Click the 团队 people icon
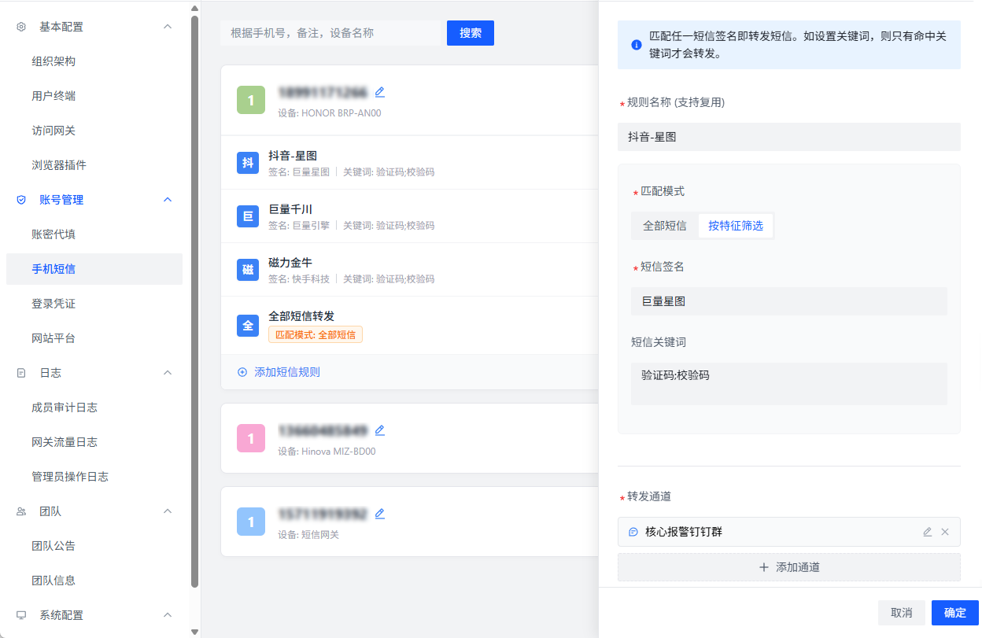The height and width of the screenshot is (638, 982). pyautogui.click(x=21, y=511)
